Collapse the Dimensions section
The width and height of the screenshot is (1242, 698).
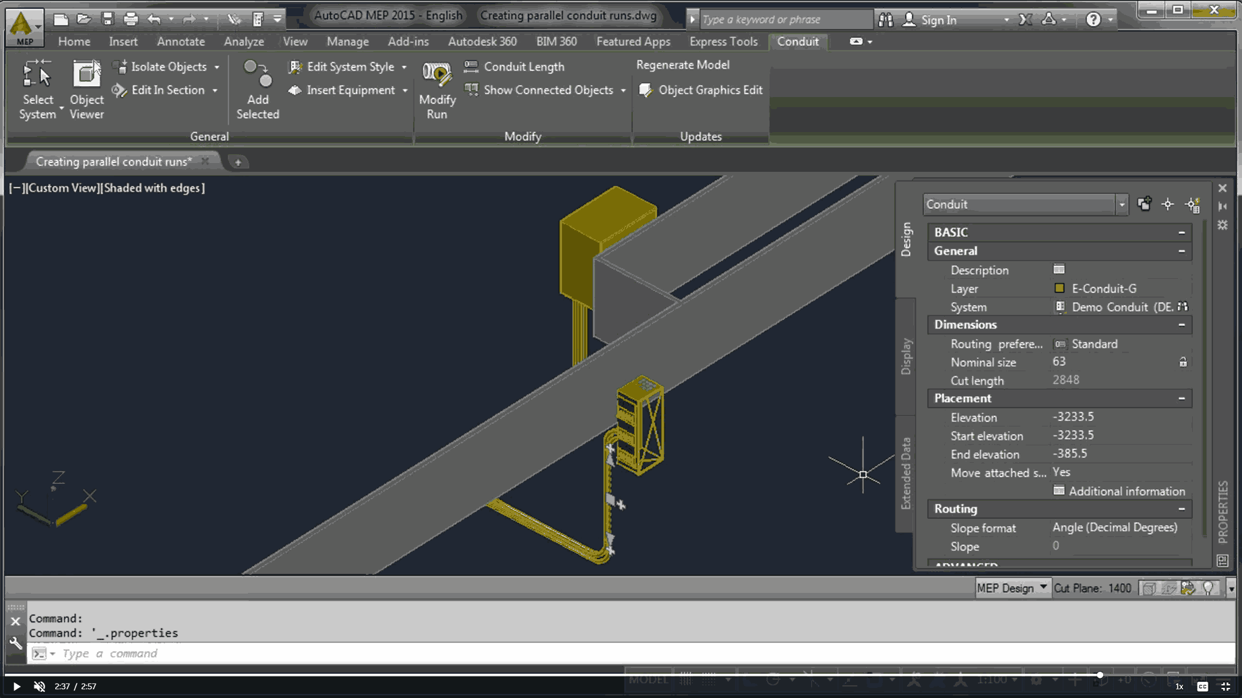click(1181, 325)
